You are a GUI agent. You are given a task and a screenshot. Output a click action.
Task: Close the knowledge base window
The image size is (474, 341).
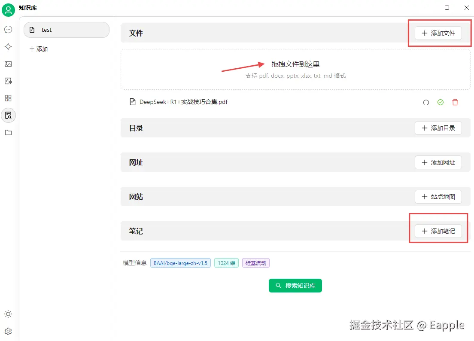[x=466, y=8]
